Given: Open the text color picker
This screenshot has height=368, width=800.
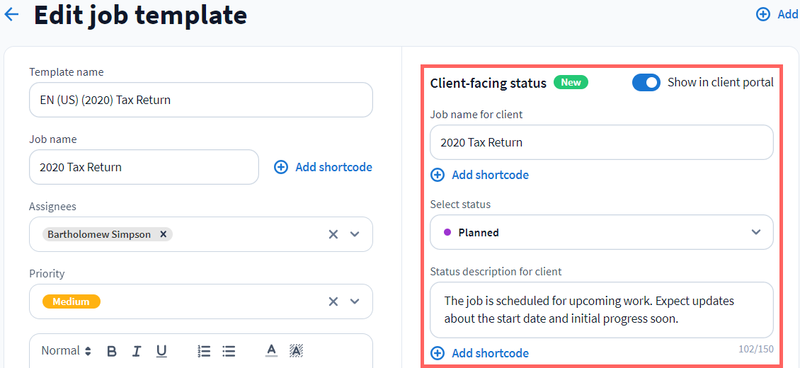Looking at the screenshot, I should point(271,351).
